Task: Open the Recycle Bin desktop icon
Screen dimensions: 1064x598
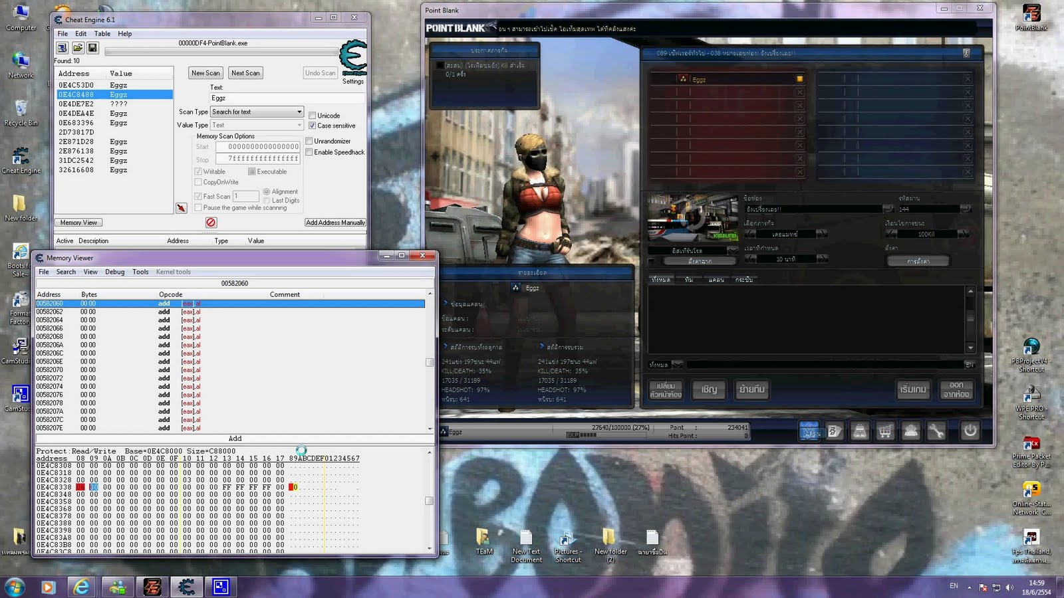Action: [x=21, y=113]
